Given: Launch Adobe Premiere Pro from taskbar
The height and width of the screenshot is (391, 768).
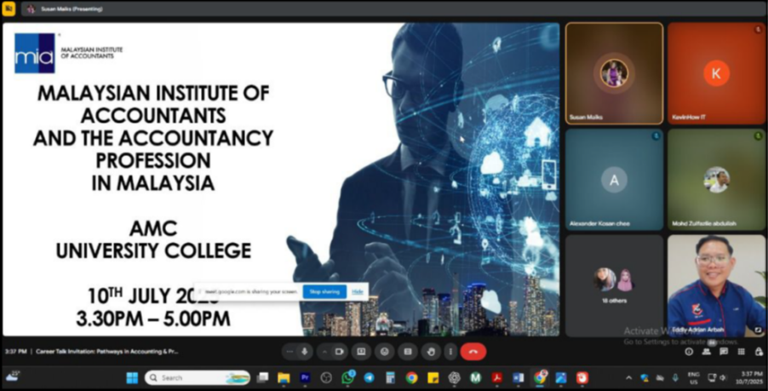Looking at the screenshot, I should point(305,377).
